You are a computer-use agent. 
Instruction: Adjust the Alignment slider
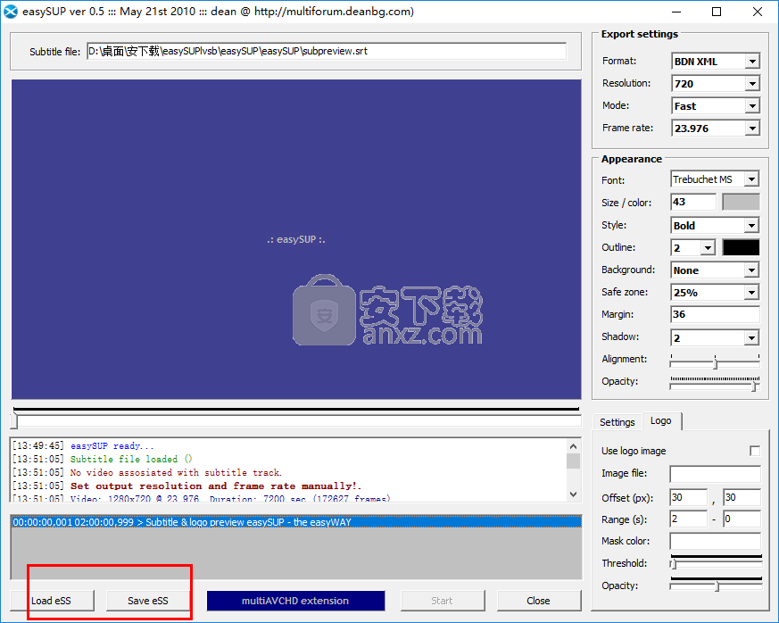(x=715, y=361)
